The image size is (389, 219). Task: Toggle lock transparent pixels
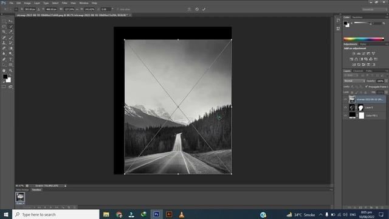point(352,92)
